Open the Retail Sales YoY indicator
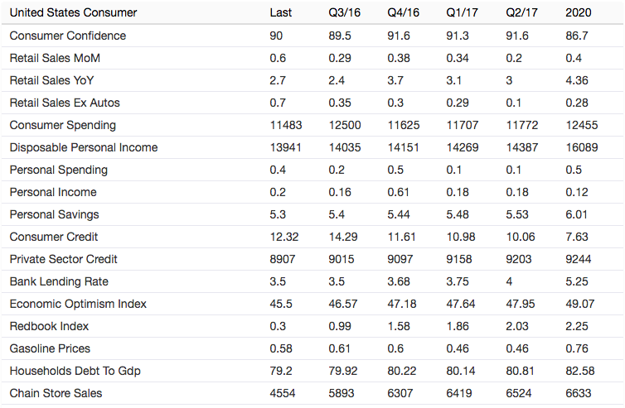625x408 pixels. coord(53,80)
